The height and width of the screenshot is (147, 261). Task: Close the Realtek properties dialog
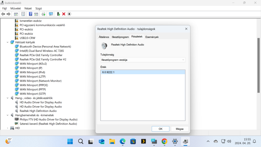pyautogui.click(x=186, y=29)
